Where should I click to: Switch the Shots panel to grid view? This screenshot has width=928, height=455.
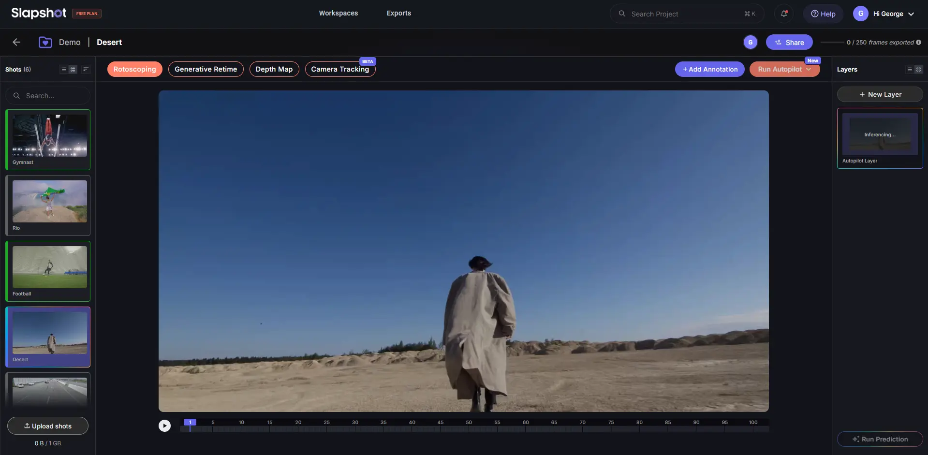tap(73, 69)
